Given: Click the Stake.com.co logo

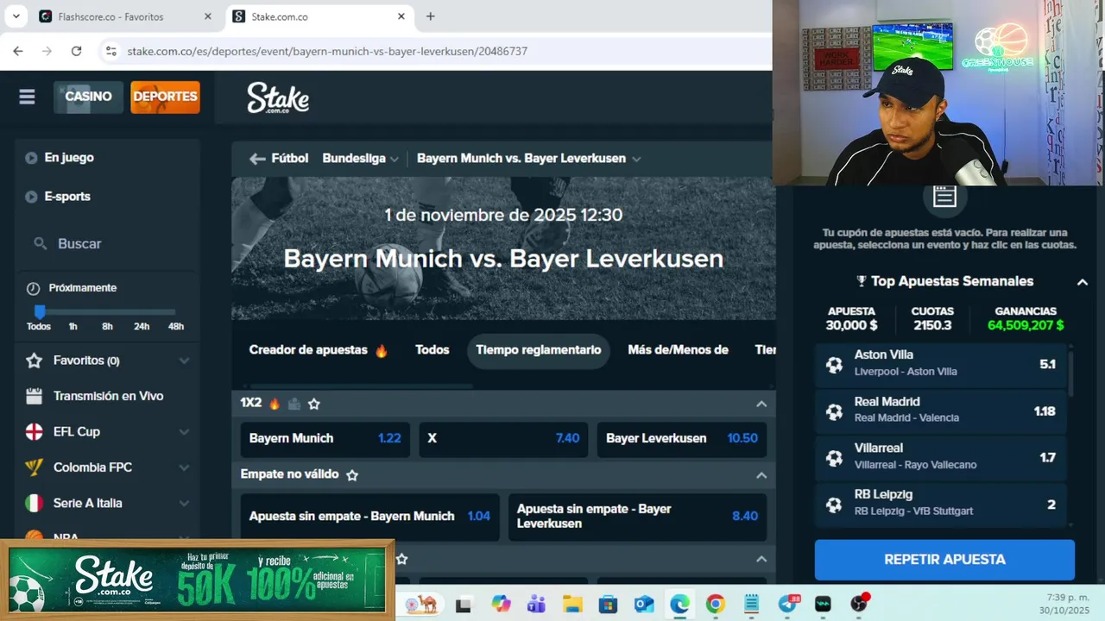Looking at the screenshot, I should (278, 97).
